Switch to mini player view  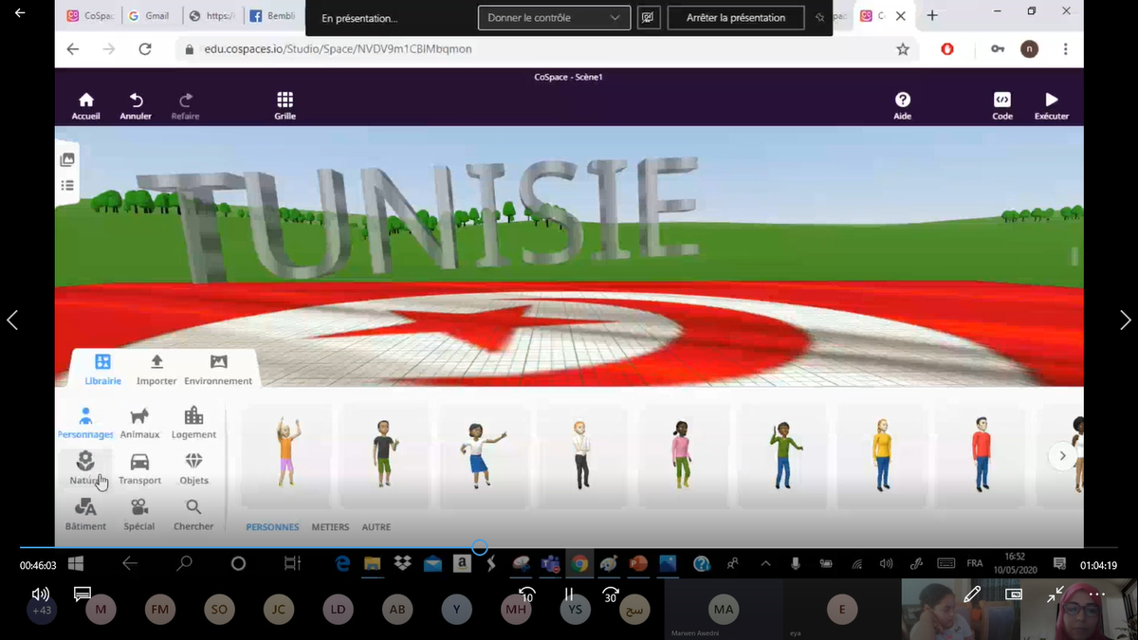[1014, 594]
